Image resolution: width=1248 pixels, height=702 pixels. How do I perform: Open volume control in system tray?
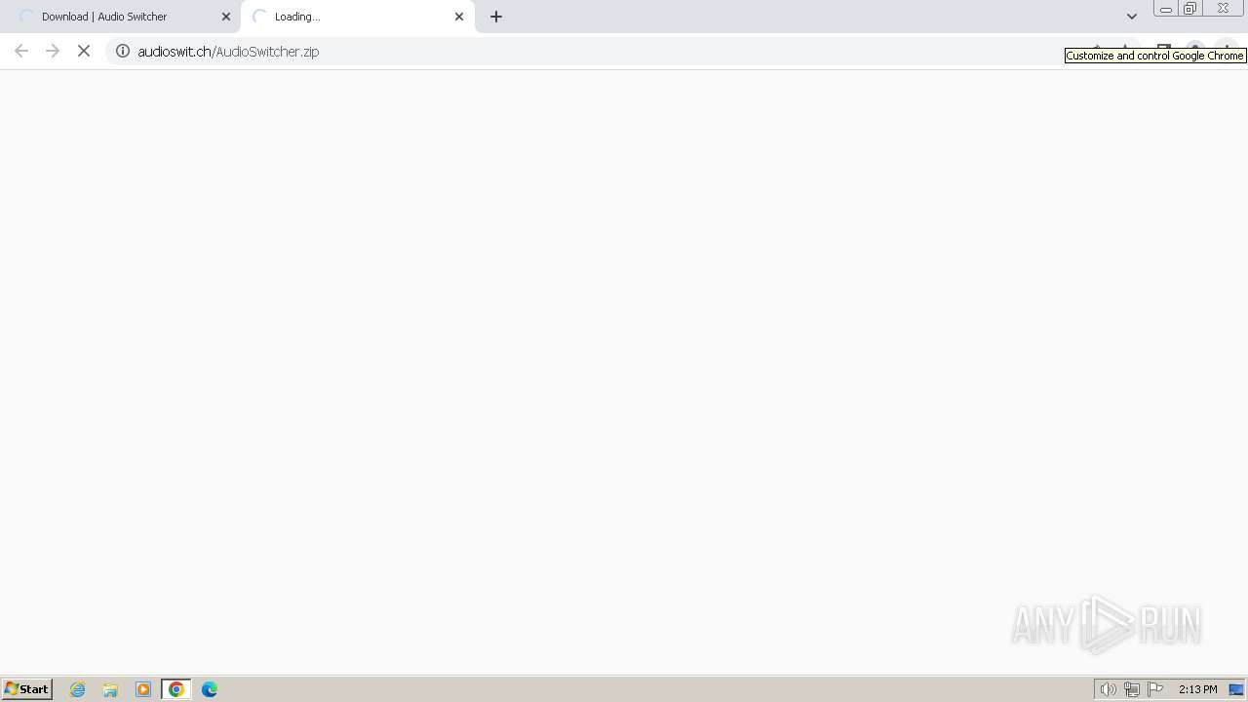pyautogui.click(x=1108, y=689)
